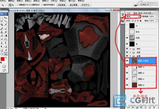Screen dimensions: 159x109
Task: Select the Brush tool
Action: coord(6,29)
